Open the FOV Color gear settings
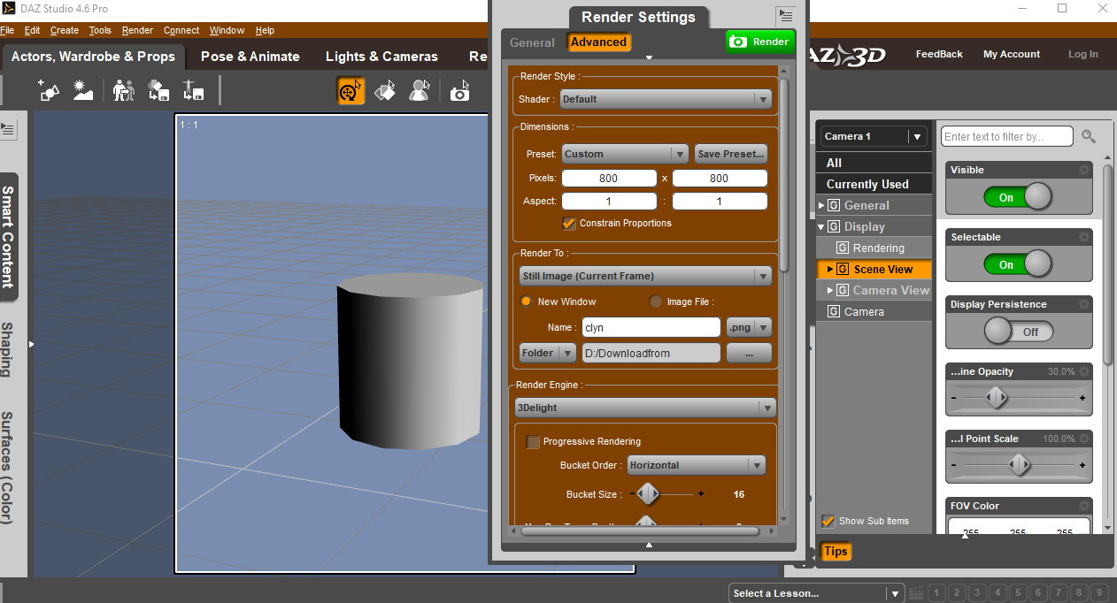Viewport: 1117px width, 603px height. pyautogui.click(x=1084, y=506)
